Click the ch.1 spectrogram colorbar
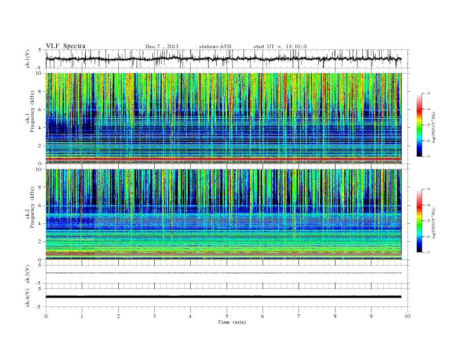The width and height of the screenshot is (459, 355). tap(419, 125)
